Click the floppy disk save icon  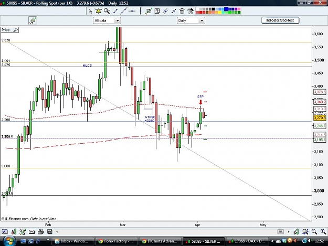(x=49, y=232)
